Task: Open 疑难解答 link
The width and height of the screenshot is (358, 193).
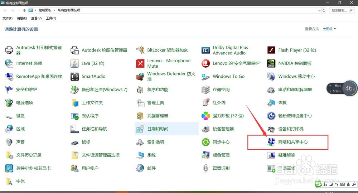Action: [x=286, y=155]
